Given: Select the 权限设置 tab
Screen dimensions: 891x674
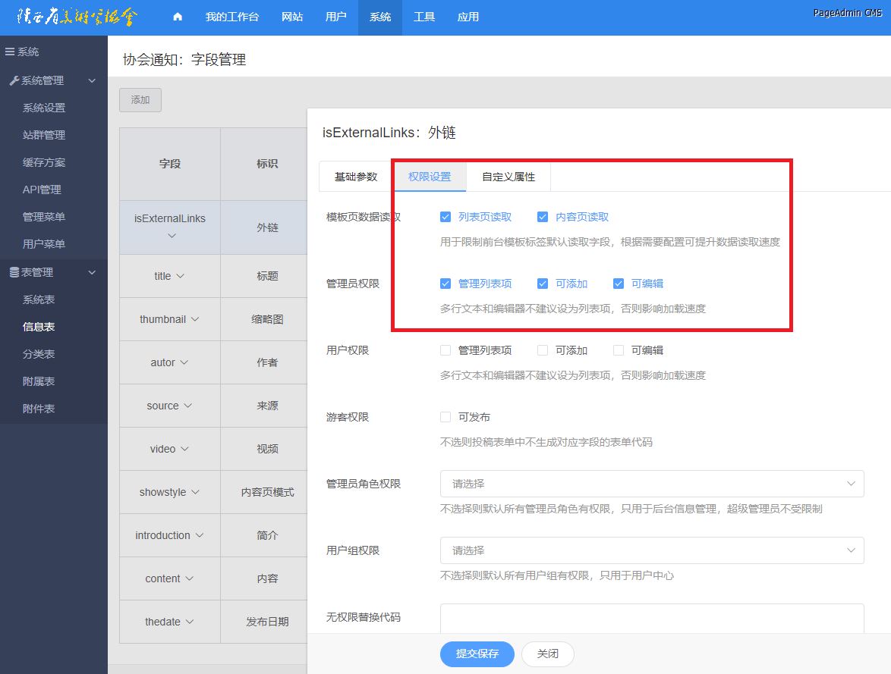Looking at the screenshot, I should point(430,177).
